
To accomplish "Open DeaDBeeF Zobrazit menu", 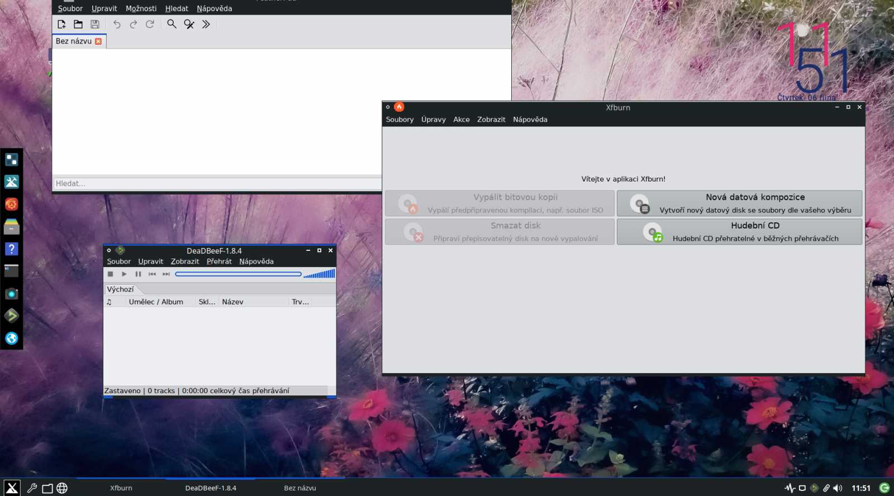I will (x=185, y=261).
